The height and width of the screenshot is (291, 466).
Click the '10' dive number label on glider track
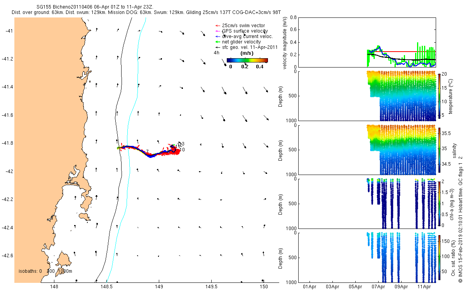(182, 150)
